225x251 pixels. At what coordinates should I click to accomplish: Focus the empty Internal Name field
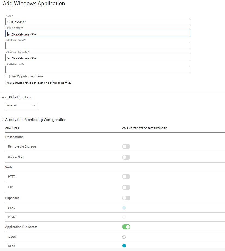98,45
